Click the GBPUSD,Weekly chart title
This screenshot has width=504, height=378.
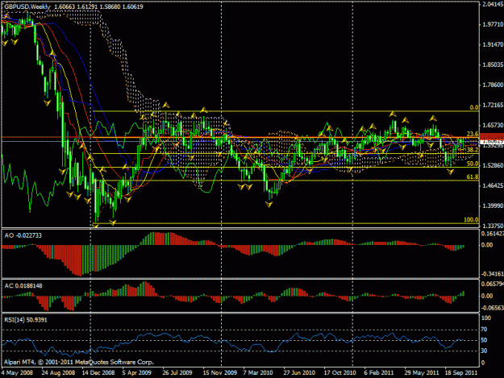tap(27, 6)
